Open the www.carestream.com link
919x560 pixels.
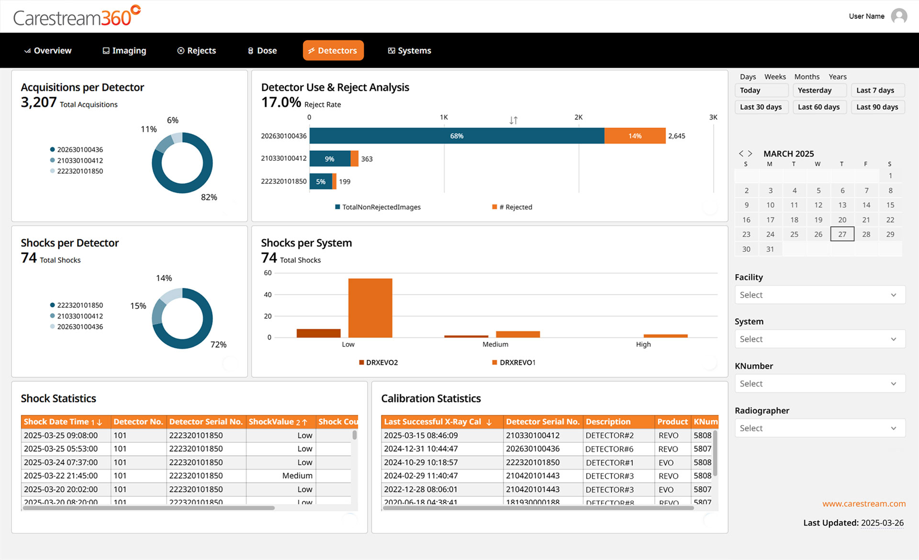863,504
